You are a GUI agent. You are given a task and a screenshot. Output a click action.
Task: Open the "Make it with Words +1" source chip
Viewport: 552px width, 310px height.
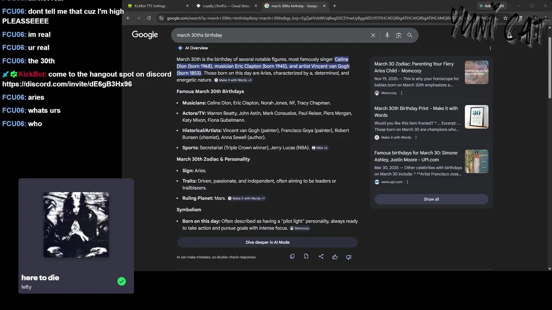coord(246,198)
